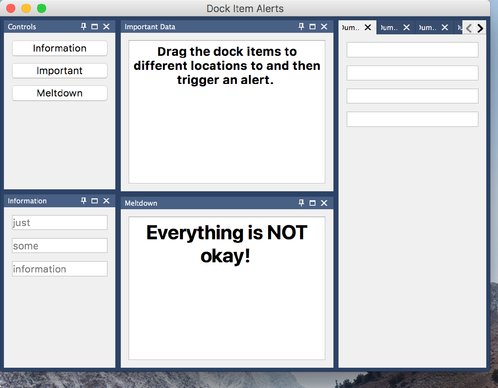
Task: Click the float icon on the Meltdown panel
Action: 312,203
